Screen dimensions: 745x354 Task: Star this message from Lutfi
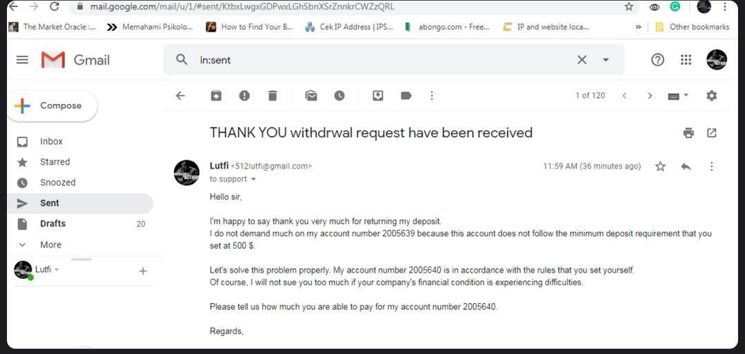pyautogui.click(x=660, y=167)
